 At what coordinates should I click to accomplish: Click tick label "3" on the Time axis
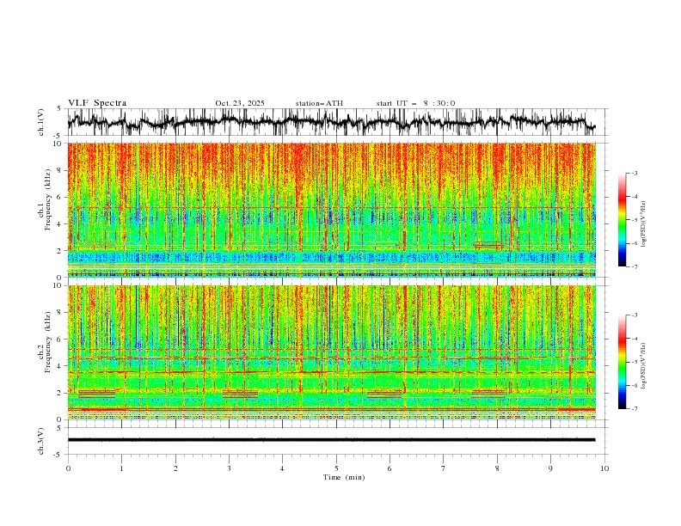(229, 468)
